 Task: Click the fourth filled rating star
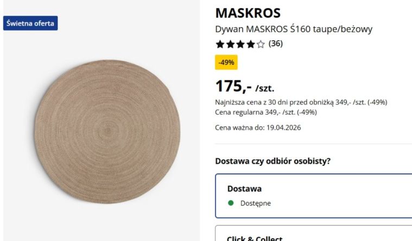coord(251,44)
